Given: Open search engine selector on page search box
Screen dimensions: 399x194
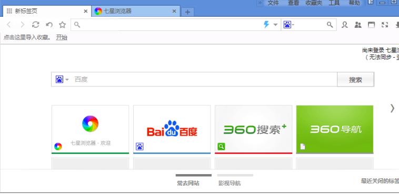Looking at the screenshot, I should (x=62, y=79).
